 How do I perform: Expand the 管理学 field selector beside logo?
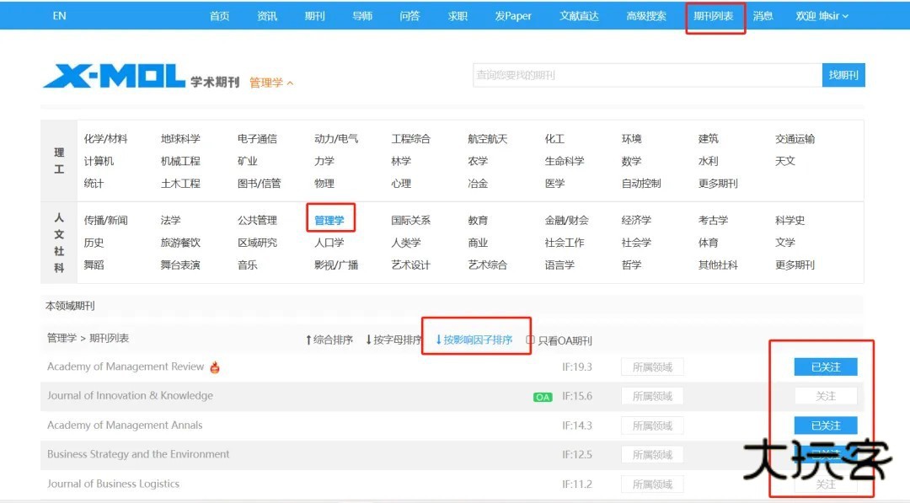coord(271,83)
